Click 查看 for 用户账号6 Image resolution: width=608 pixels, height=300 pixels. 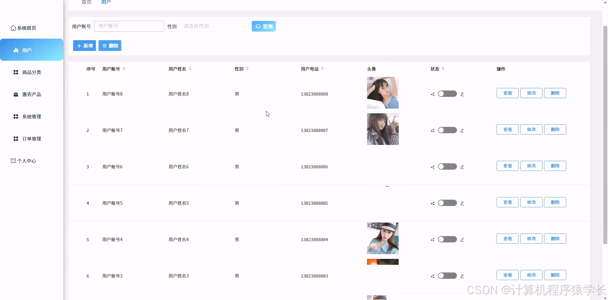click(x=507, y=166)
